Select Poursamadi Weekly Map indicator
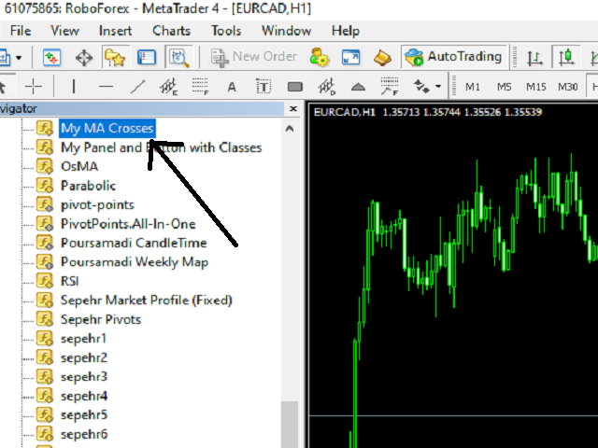Screen dimensions: 598x448 pyautogui.click(x=135, y=262)
